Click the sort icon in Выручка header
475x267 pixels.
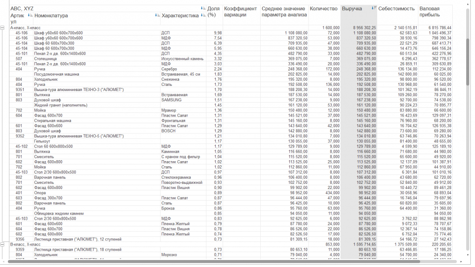tap(374, 8)
